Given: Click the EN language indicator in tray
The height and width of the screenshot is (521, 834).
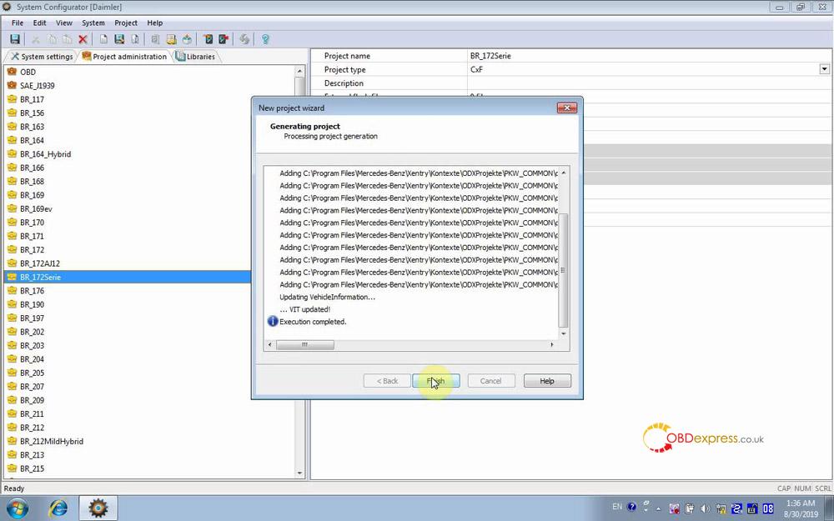Looking at the screenshot, I should pyautogui.click(x=617, y=507).
